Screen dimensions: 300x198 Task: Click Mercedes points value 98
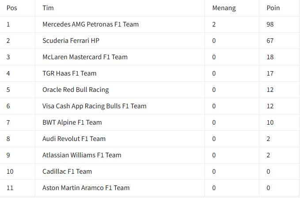click(x=270, y=24)
